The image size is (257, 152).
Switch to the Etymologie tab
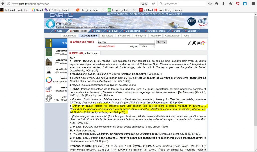tap(107, 36)
